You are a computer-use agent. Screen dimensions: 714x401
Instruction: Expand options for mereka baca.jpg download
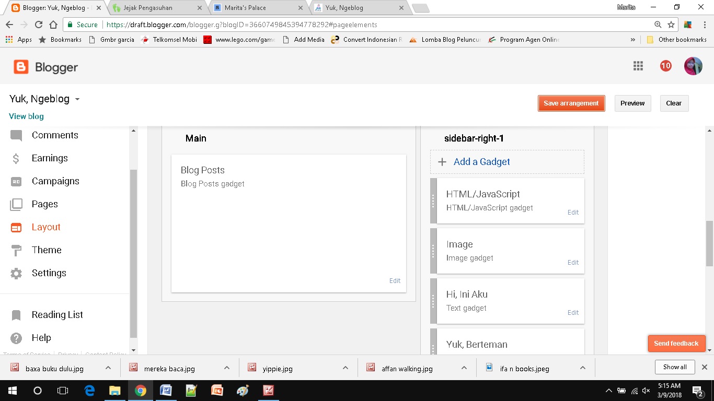click(227, 368)
